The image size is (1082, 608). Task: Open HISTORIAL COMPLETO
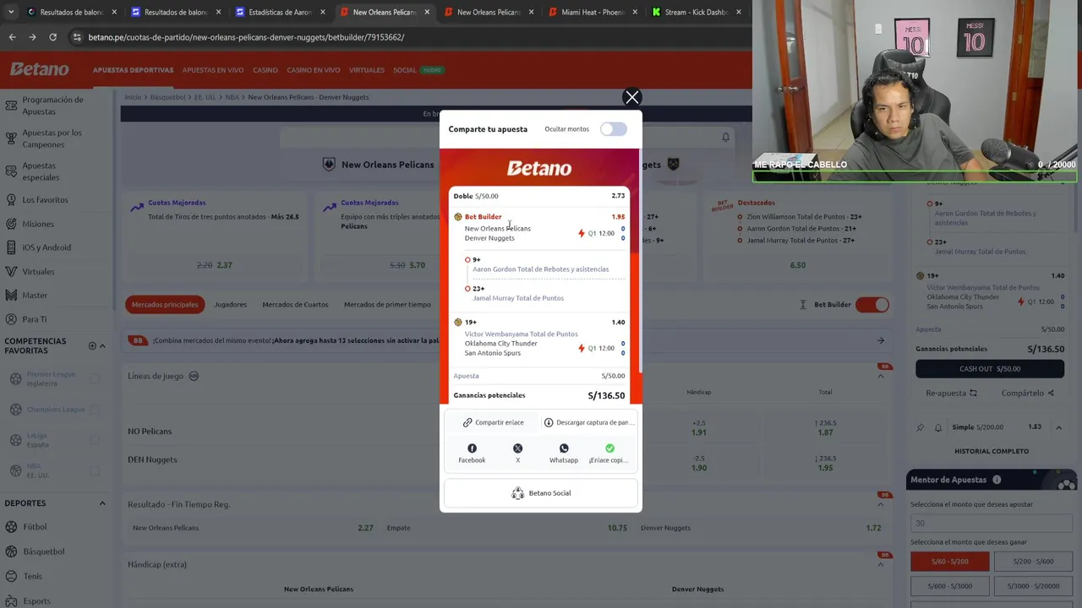click(992, 451)
